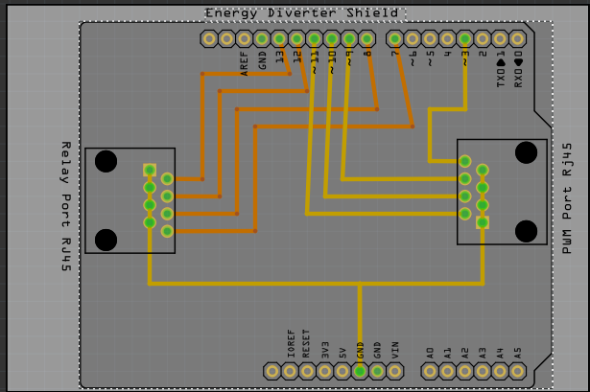Viewport: 590px width, 392px height.
Task: Select the ~3 PWM pin pad
Action: tap(464, 38)
